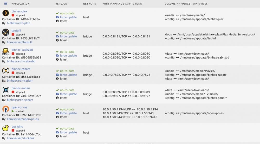
Task: Click the cloud update icon for openvpn-as
Action: [57, 113]
